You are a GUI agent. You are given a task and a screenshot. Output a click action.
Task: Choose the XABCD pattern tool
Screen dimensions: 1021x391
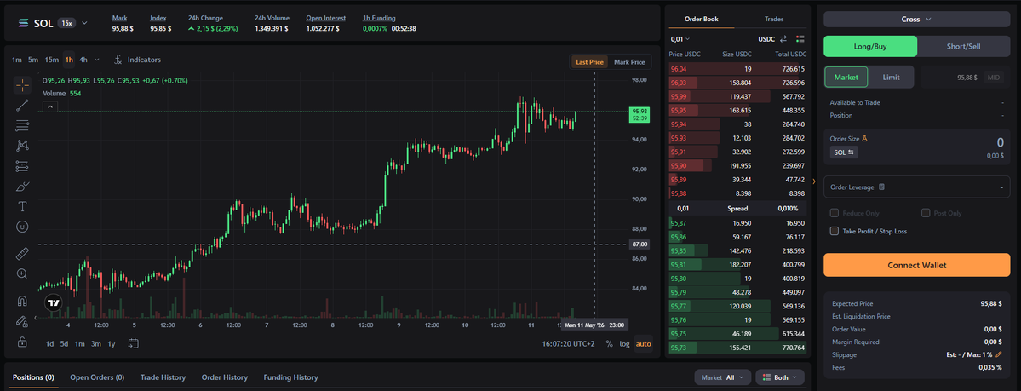pos(22,146)
